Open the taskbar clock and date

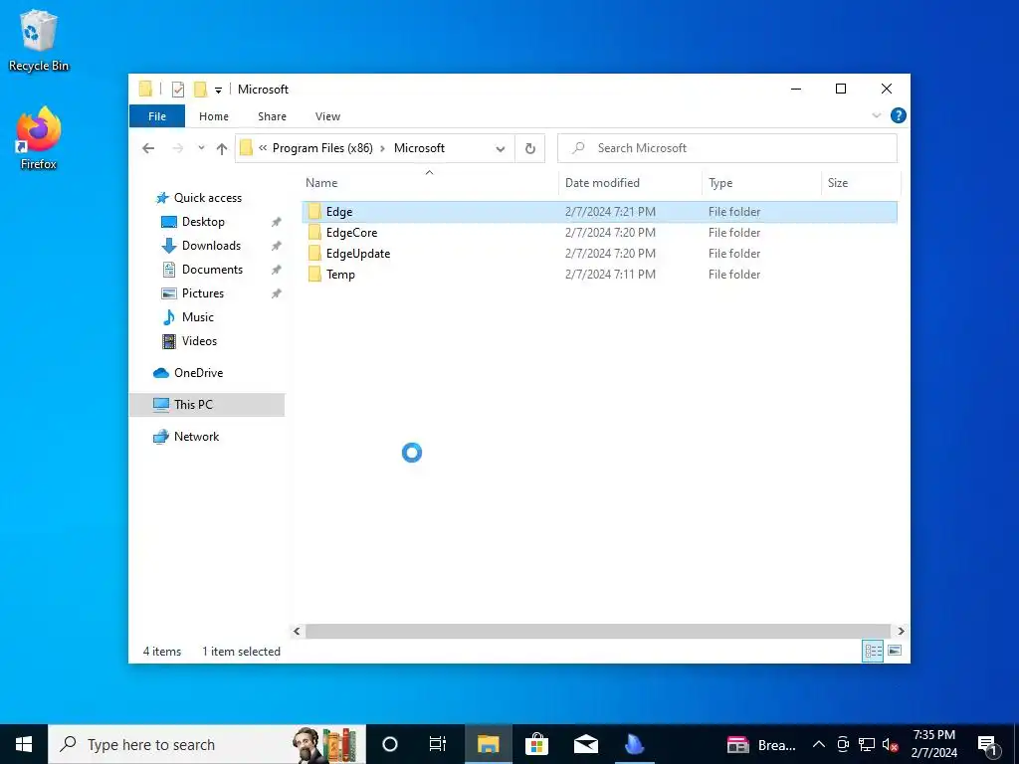click(933, 744)
